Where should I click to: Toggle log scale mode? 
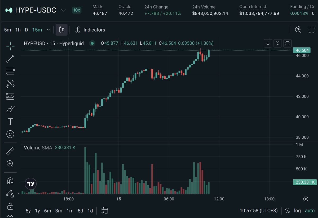point(297,211)
